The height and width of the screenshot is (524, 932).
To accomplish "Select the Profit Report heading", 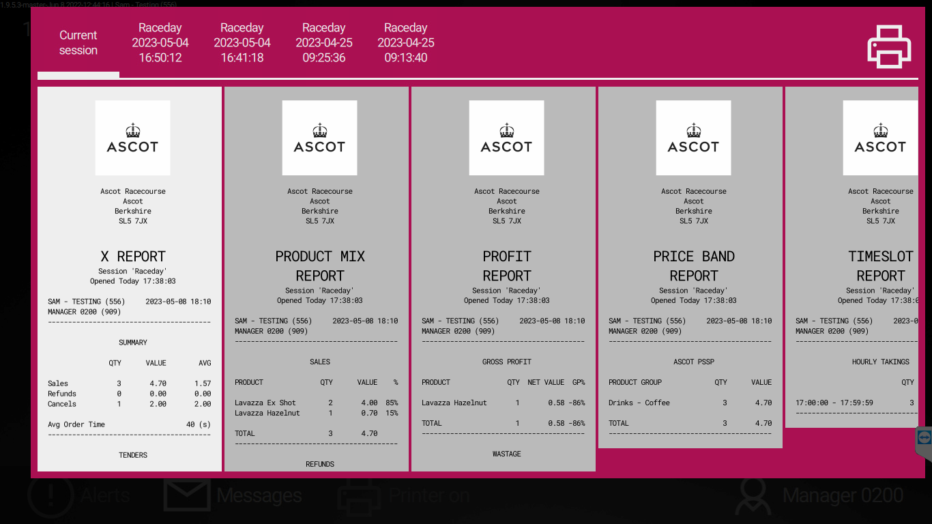I will [x=506, y=266].
